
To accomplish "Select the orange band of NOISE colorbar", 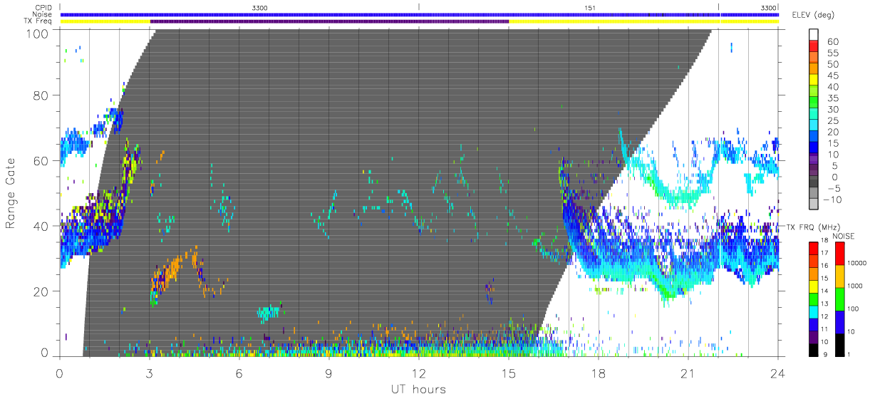I will pos(839,276).
